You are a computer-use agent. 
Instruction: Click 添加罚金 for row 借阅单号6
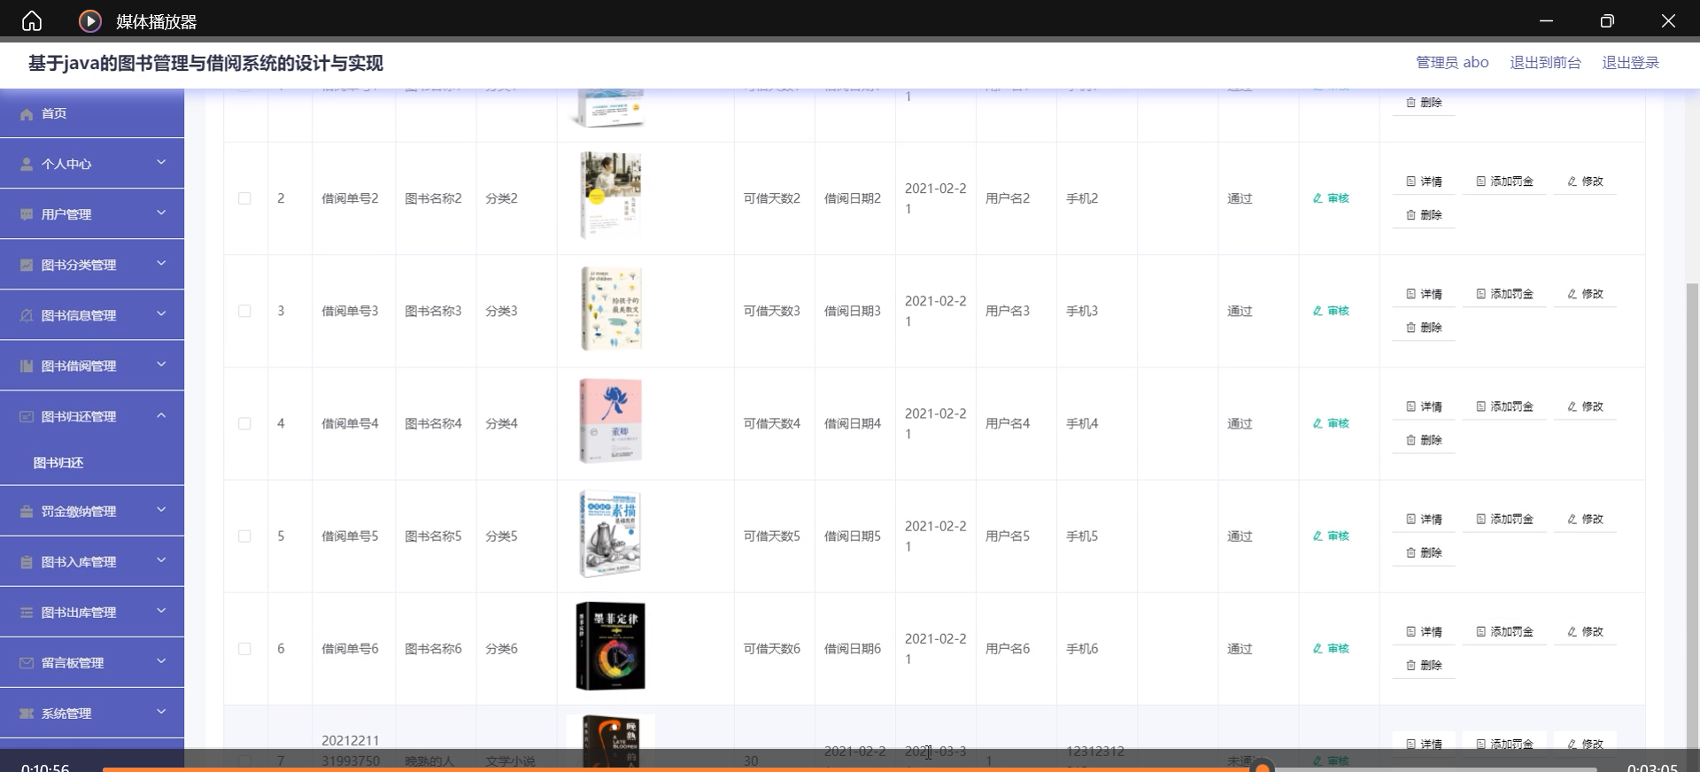pos(1504,631)
